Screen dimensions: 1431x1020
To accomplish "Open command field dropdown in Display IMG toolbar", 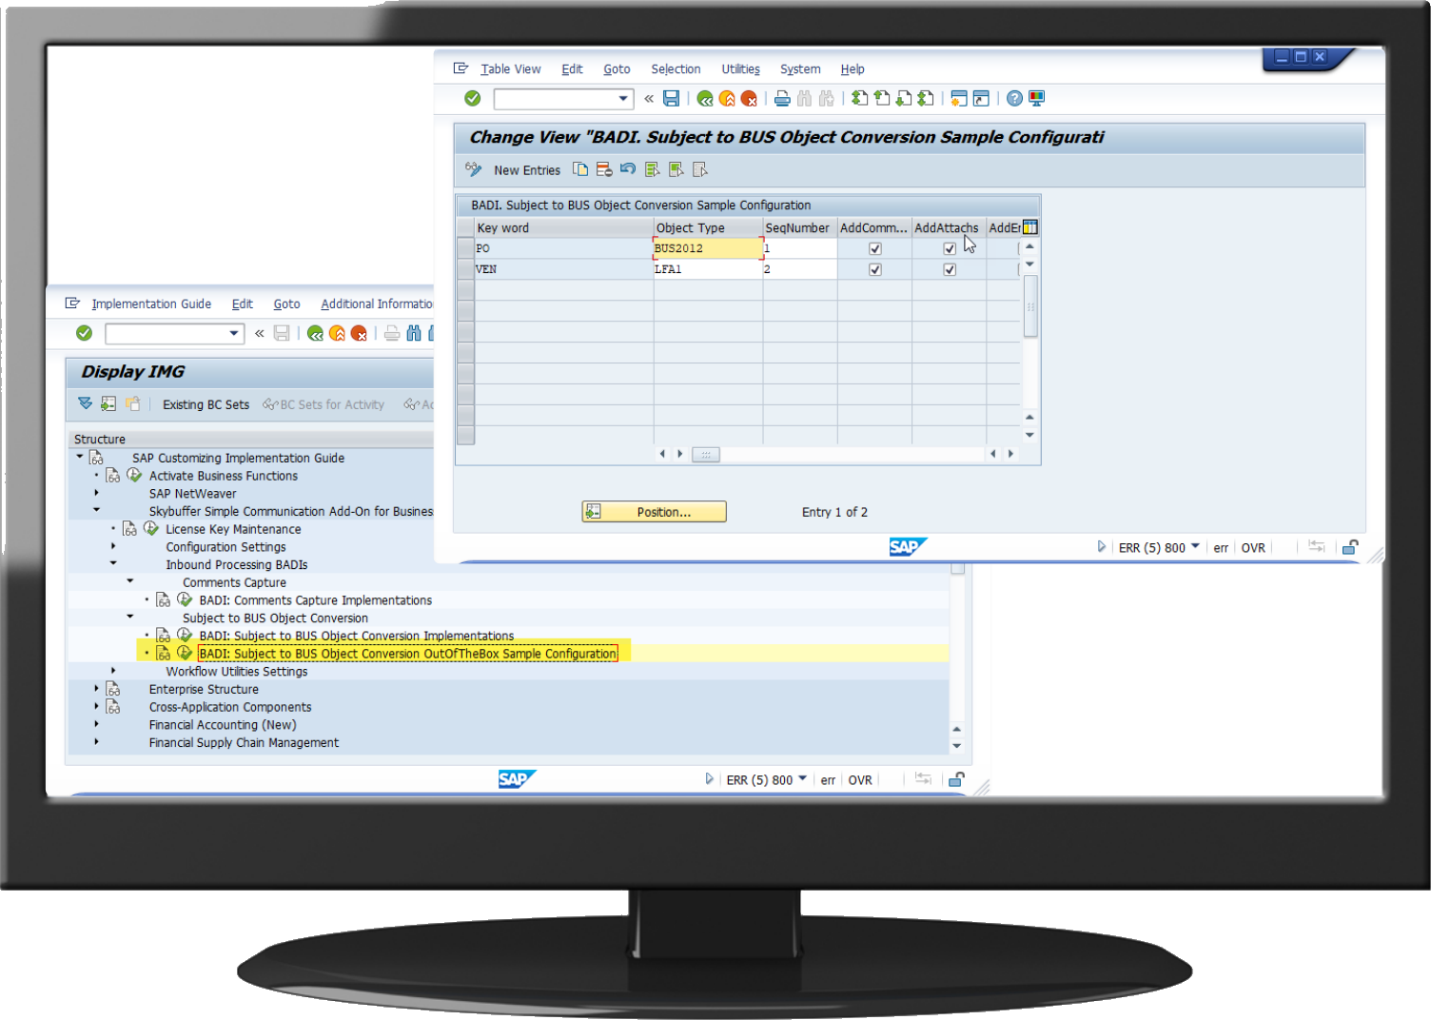I will (234, 333).
